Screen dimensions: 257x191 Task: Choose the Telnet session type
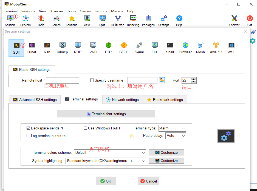pos(32,48)
